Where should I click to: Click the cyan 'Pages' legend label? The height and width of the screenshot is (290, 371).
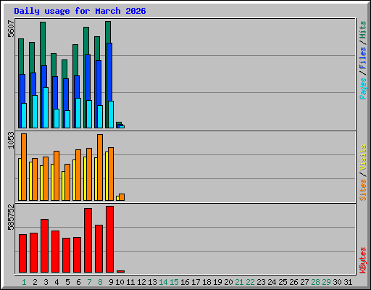(x=362, y=88)
